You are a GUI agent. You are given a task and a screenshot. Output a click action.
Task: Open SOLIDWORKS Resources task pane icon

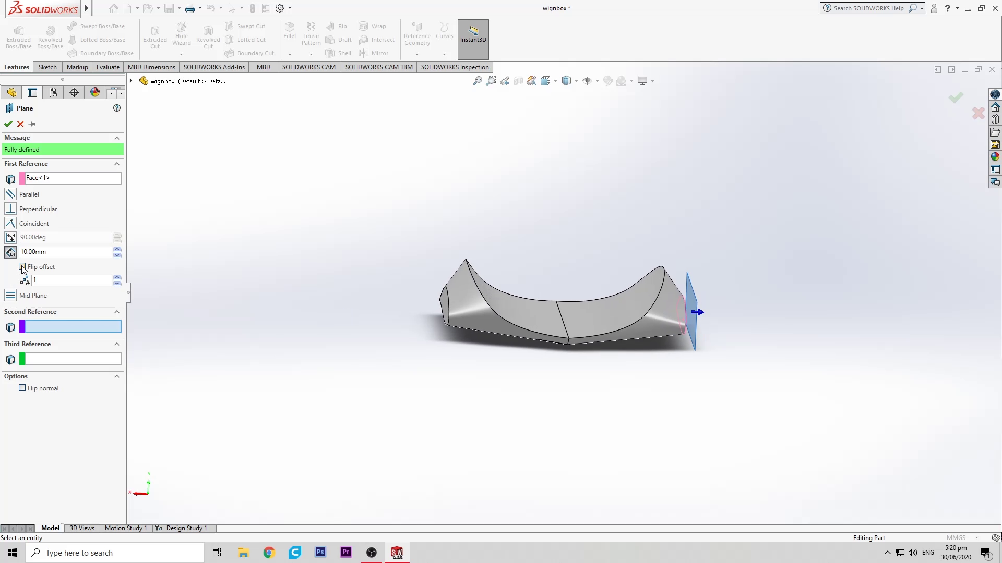pyautogui.click(x=995, y=107)
